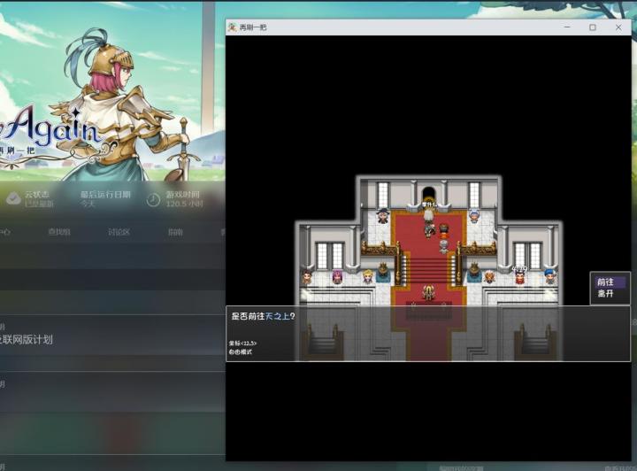Click the 再刷一把 game window title icon
Image resolution: width=637 pixels, height=471 pixels.
[x=232, y=27]
